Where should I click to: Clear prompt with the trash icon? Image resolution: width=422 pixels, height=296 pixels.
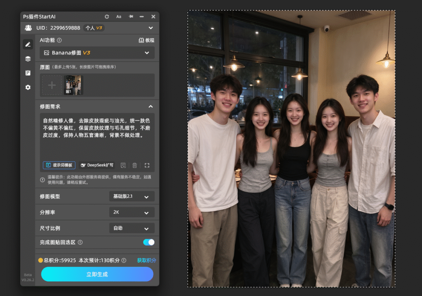click(135, 165)
